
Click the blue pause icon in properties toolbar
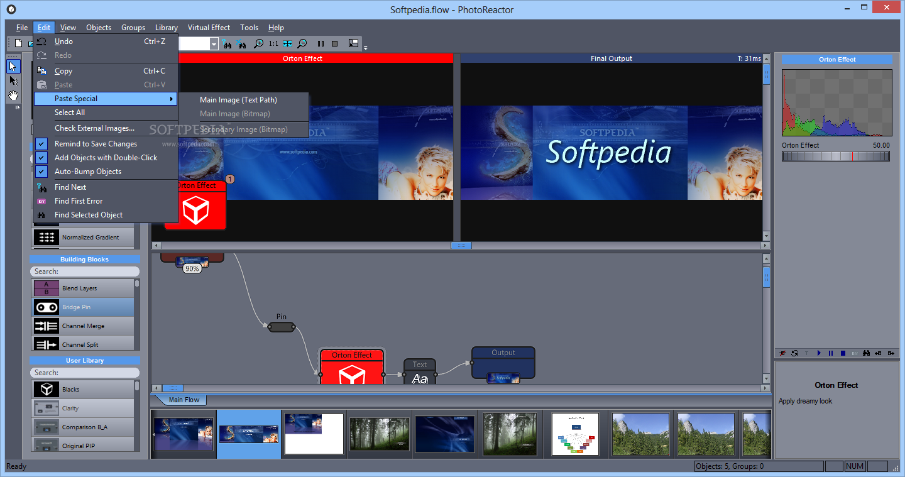pos(831,353)
